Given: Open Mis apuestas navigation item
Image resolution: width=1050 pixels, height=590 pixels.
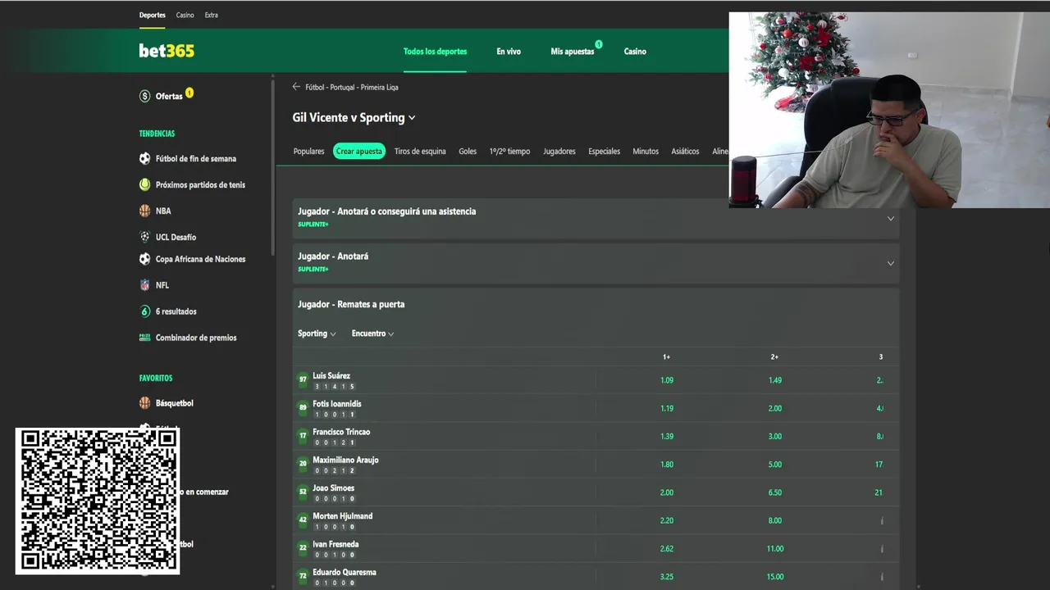Looking at the screenshot, I should point(573,52).
